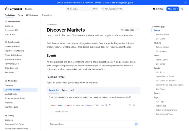Dismiss the Data API v2 announcement banner
189x131 pixels.
point(185,3)
